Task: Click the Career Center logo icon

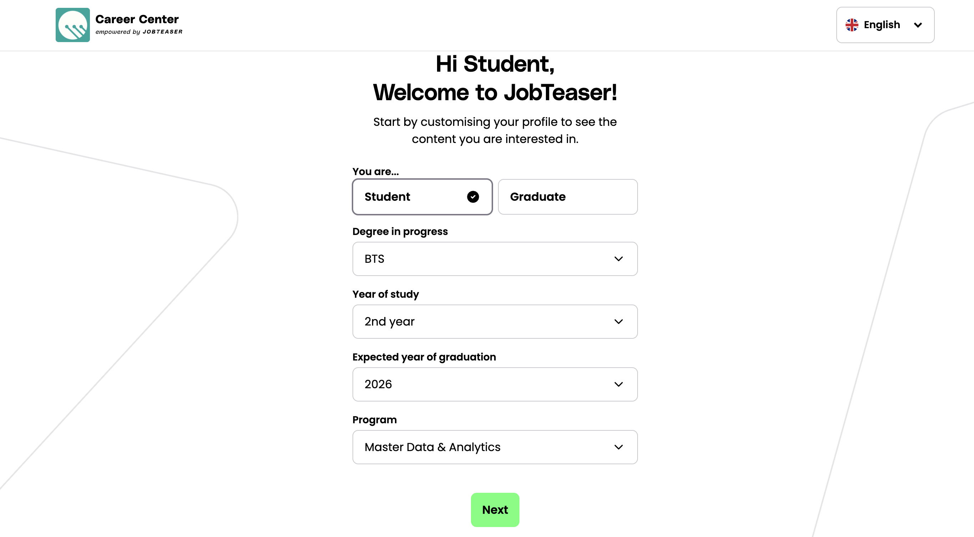Action: (72, 25)
